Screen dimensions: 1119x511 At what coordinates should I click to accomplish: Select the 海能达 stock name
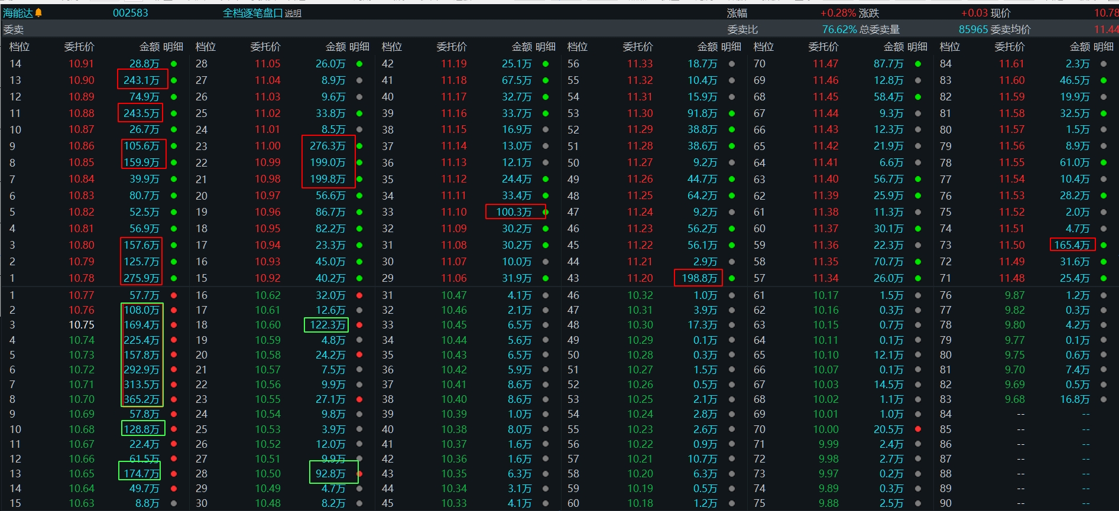click(18, 13)
